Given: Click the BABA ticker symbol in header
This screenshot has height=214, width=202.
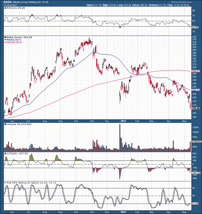Looking at the screenshot, I should [8, 2].
